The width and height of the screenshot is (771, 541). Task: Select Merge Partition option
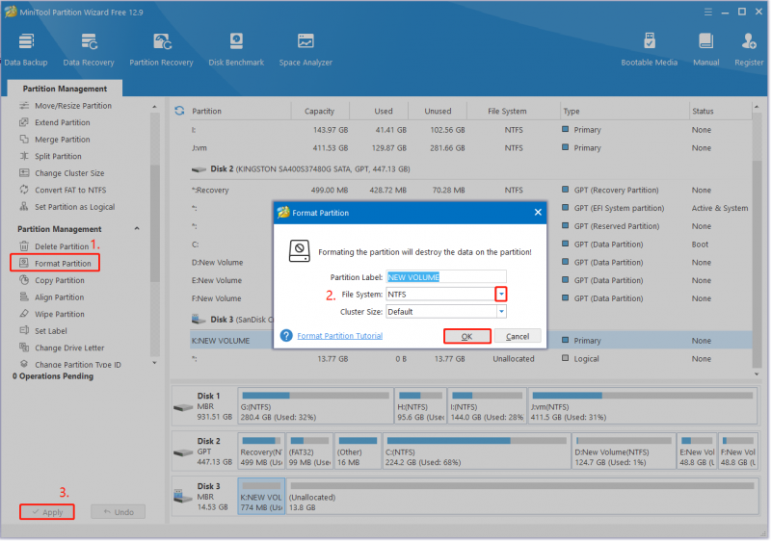coord(55,140)
